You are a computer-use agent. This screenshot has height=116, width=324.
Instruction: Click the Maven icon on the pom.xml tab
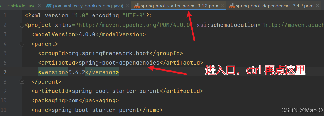pyautogui.click(x=49, y=6)
